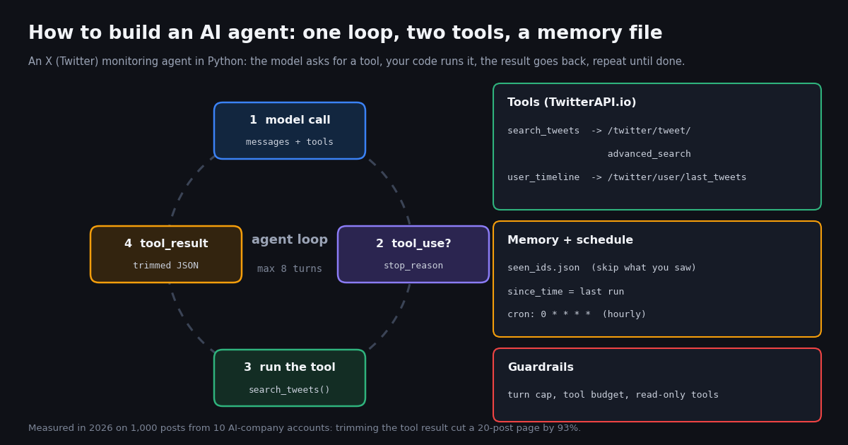Click the 'messages + tools' subtitle
848x445 pixels.
pos(290,142)
